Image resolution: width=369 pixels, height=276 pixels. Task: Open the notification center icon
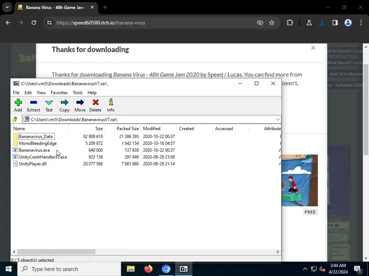click(x=357, y=269)
